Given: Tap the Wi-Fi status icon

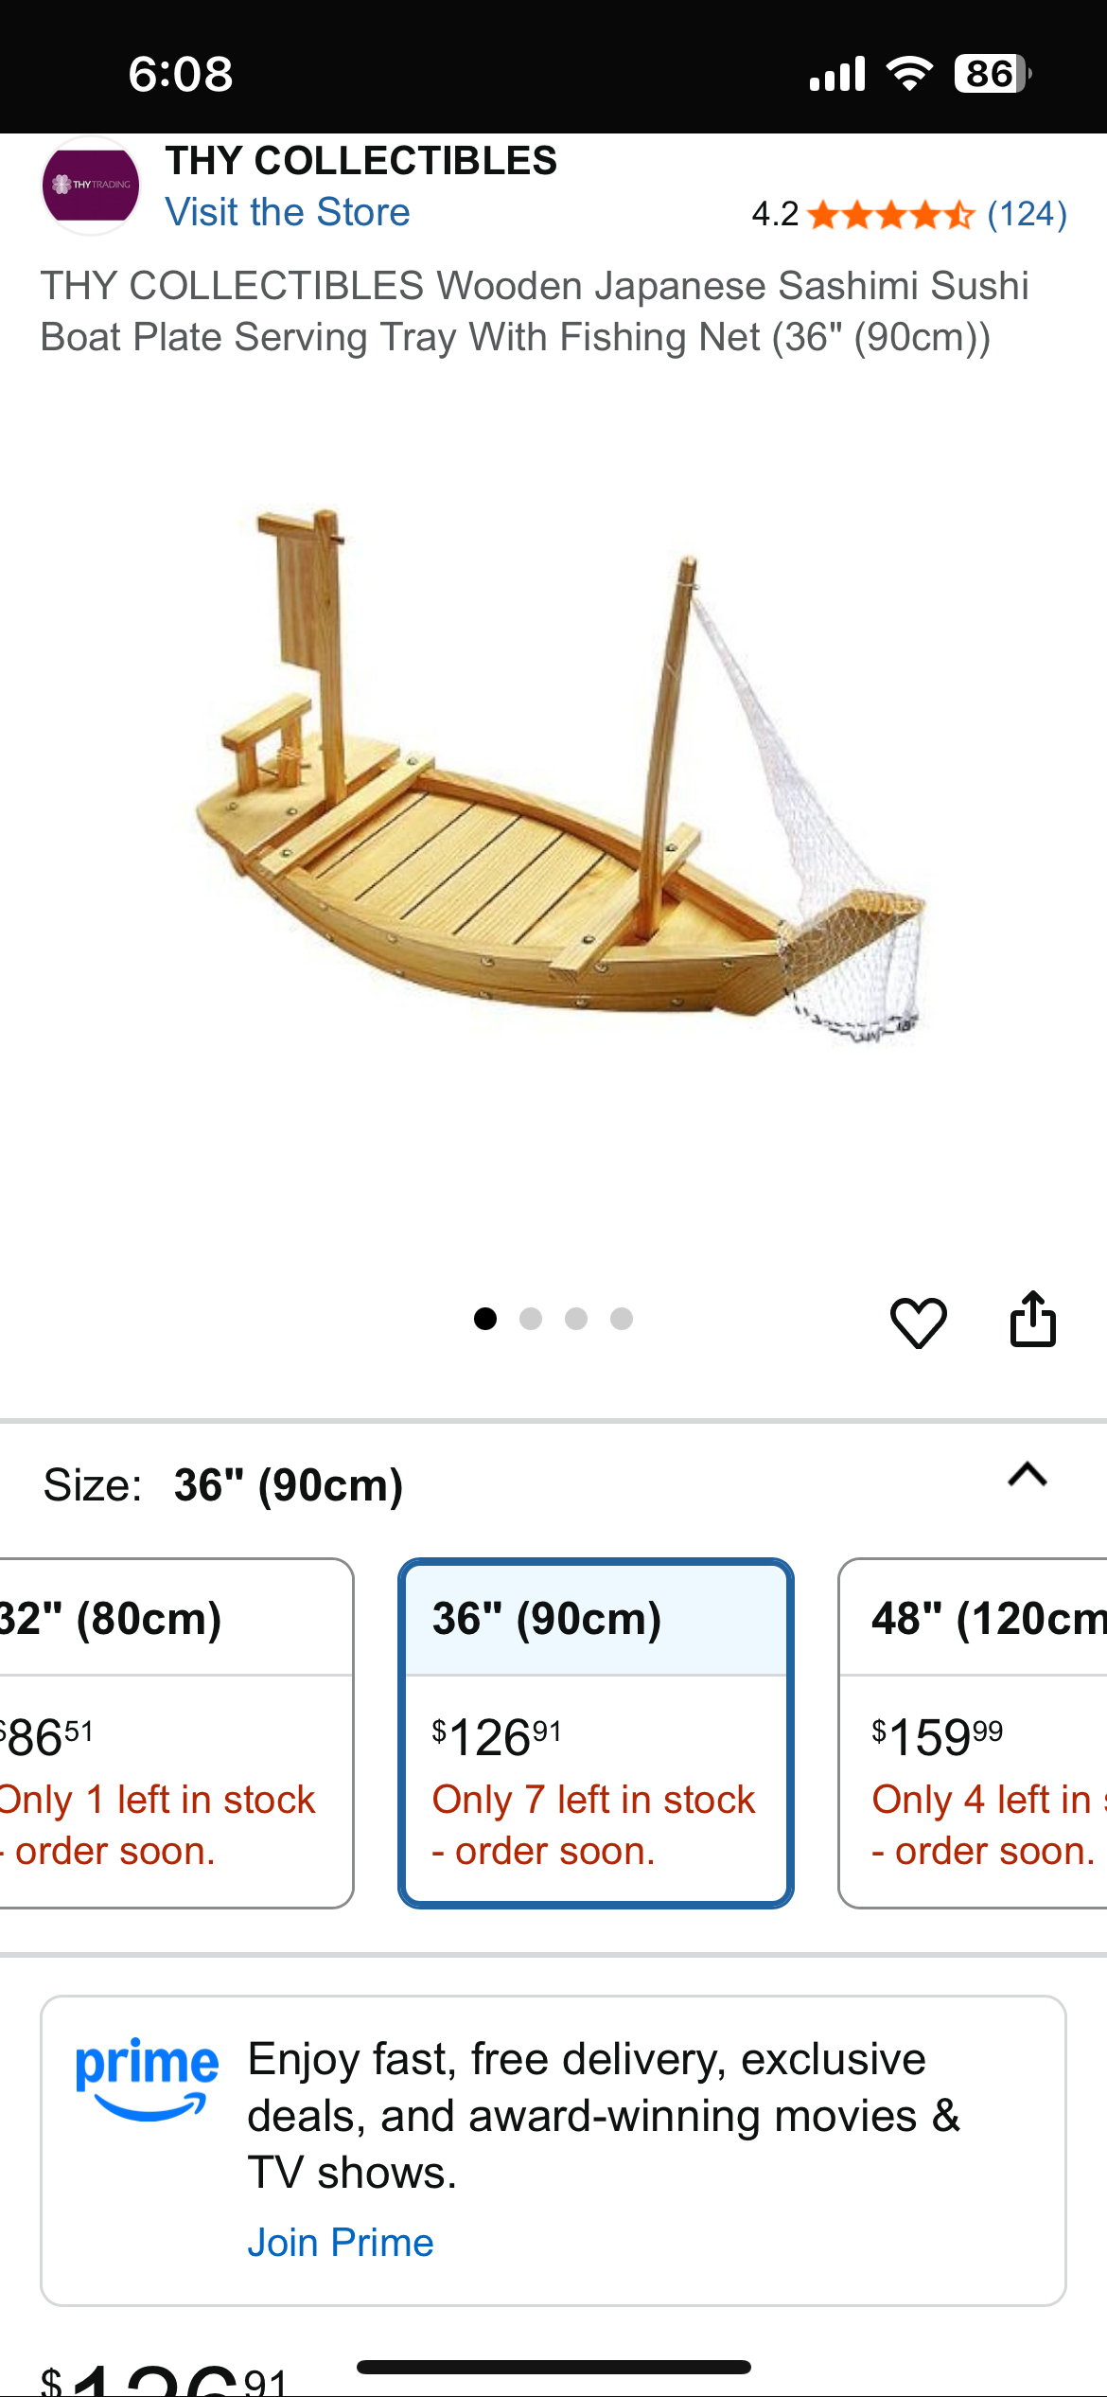Looking at the screenshot, I should [x=909, y=73].
